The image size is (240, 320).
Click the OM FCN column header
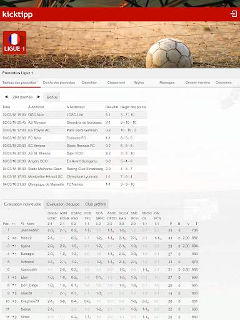pyautogui.click(x=157, y=218)
